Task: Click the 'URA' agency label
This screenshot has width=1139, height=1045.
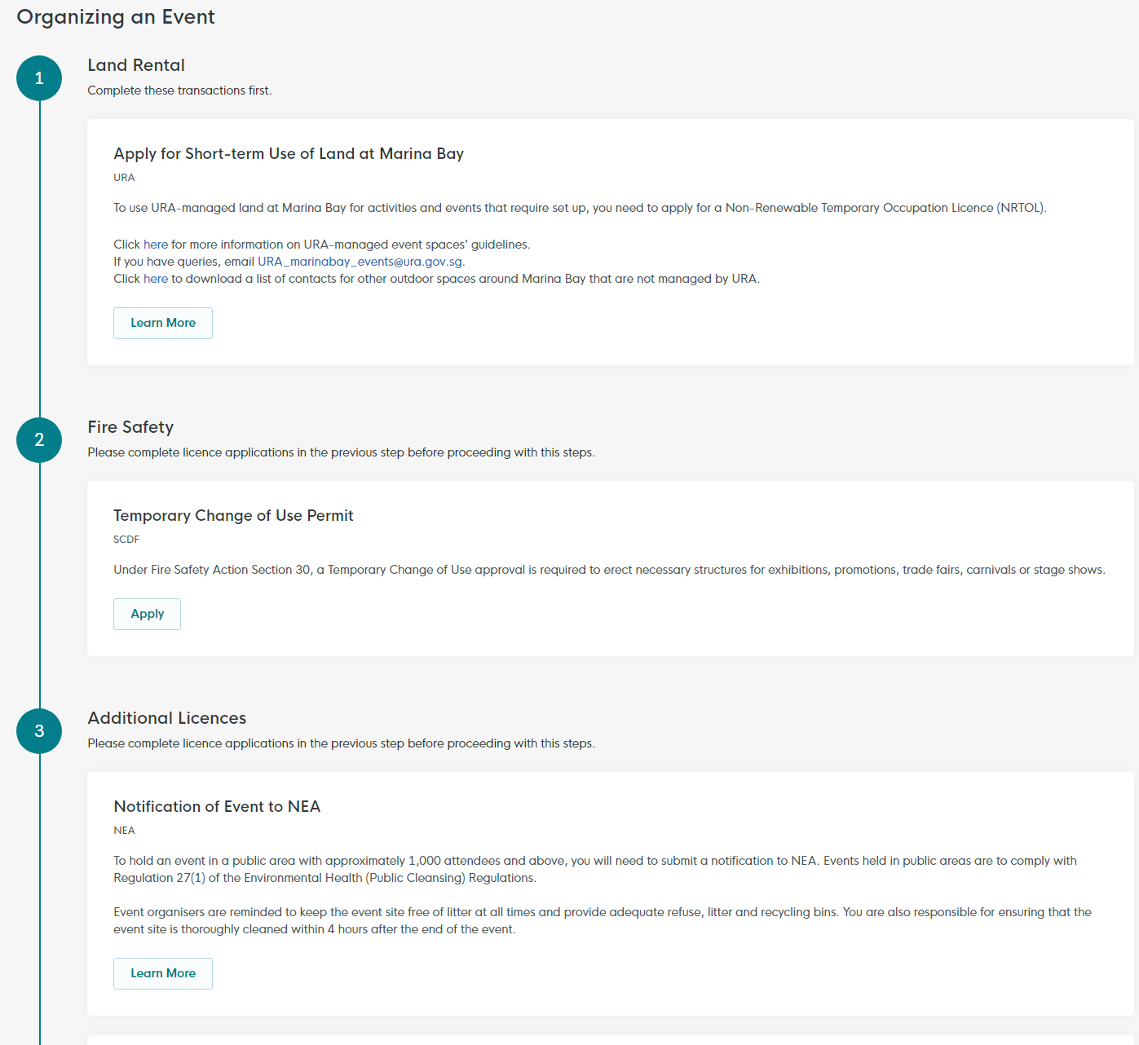Action: pyautogui.click(x=124, y=178)
